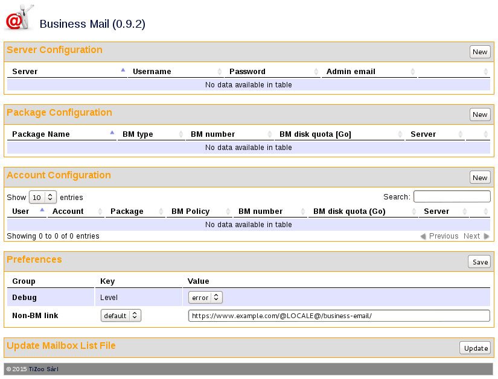The width and height of the screenshot is (498, 379).
Task: Go to the Next page of accounts
Action: point(471,236)
